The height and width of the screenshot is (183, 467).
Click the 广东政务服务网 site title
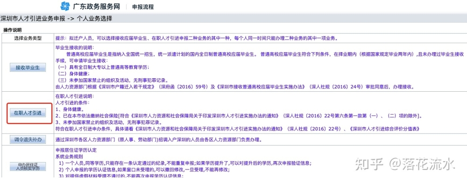96,6
